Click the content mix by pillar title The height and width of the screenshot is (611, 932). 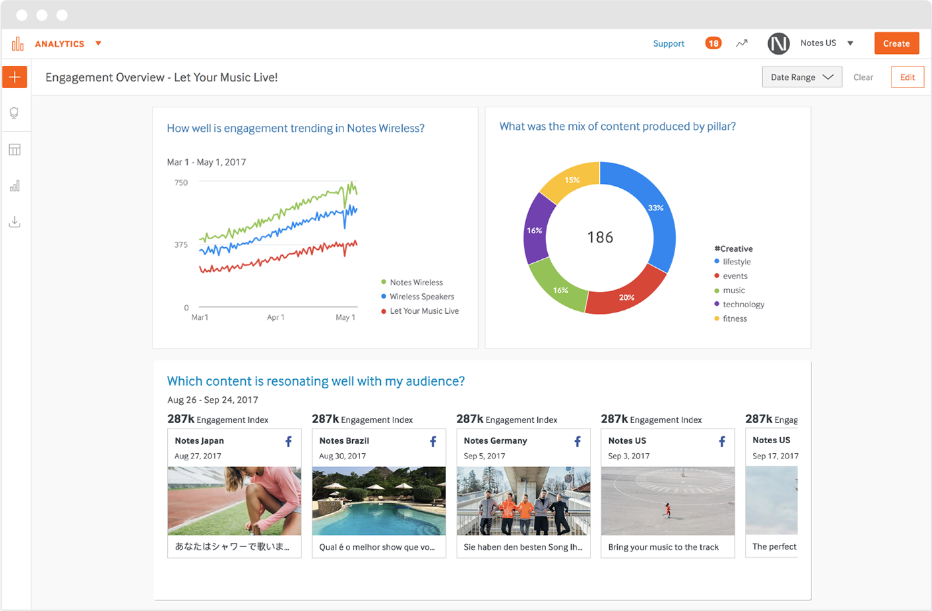pyautogui.click(x=617, y=126)
